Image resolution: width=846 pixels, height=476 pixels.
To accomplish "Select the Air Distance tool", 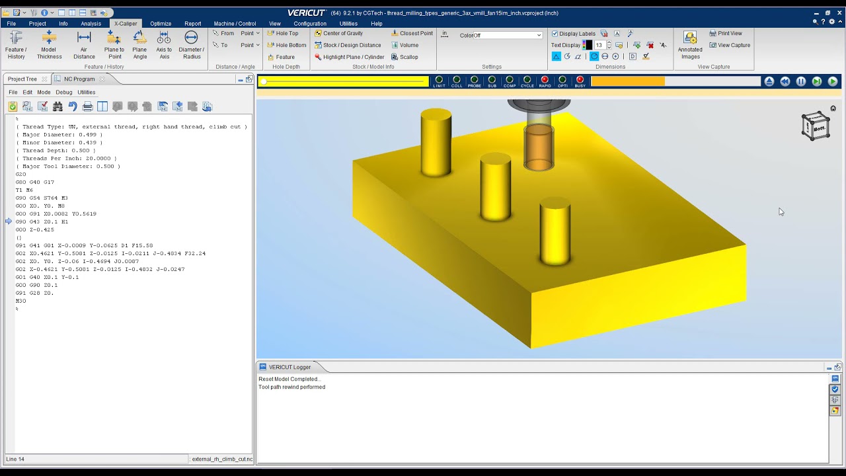I will 84,45.
